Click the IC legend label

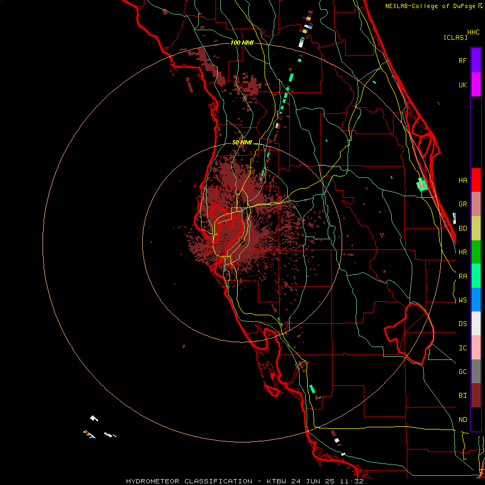[x=462, y=348]
